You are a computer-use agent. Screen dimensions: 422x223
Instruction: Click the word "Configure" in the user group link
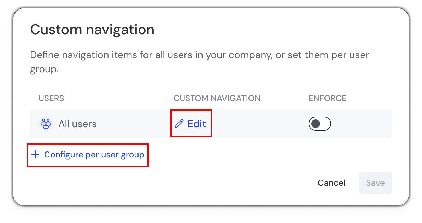click(64, 155)
